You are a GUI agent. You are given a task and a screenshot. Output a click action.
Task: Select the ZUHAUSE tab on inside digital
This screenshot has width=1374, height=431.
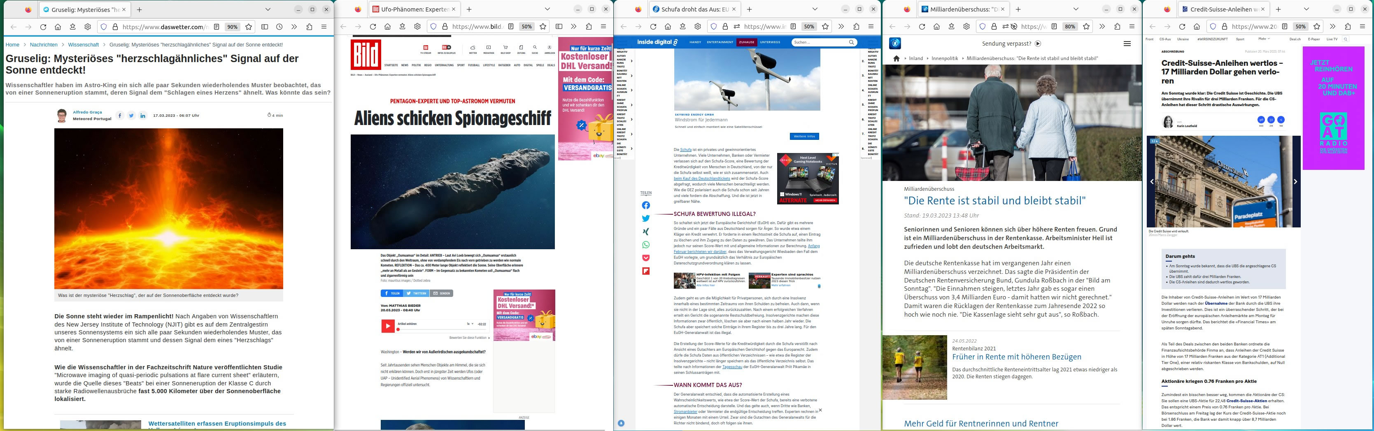[746, 42]
